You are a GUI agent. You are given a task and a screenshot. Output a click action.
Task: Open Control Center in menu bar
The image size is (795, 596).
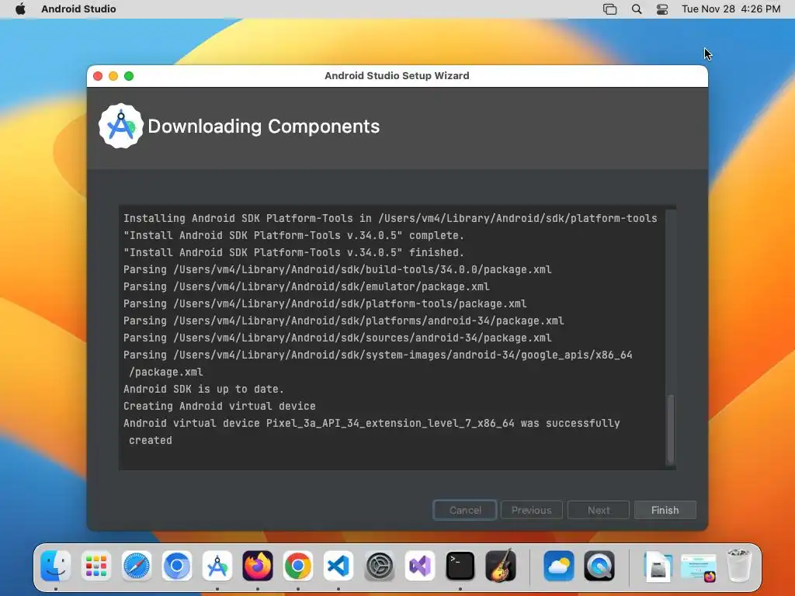(662, 9)
